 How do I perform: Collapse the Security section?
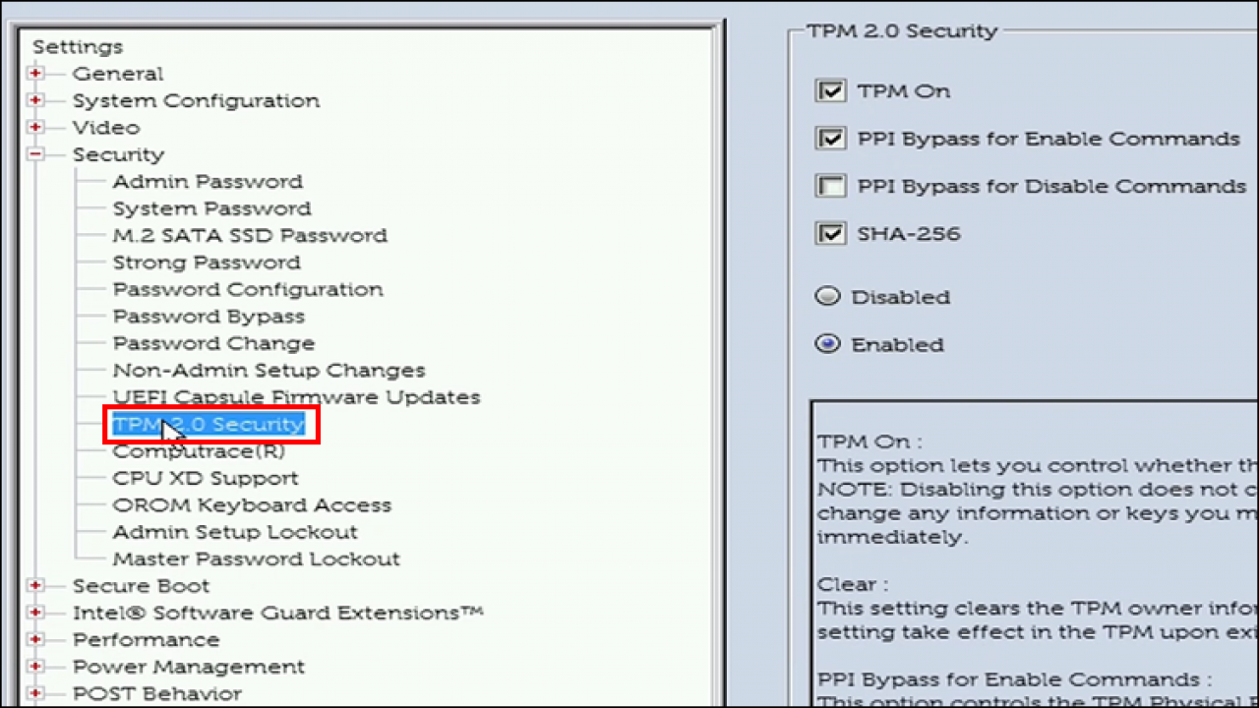coord(34,154)
